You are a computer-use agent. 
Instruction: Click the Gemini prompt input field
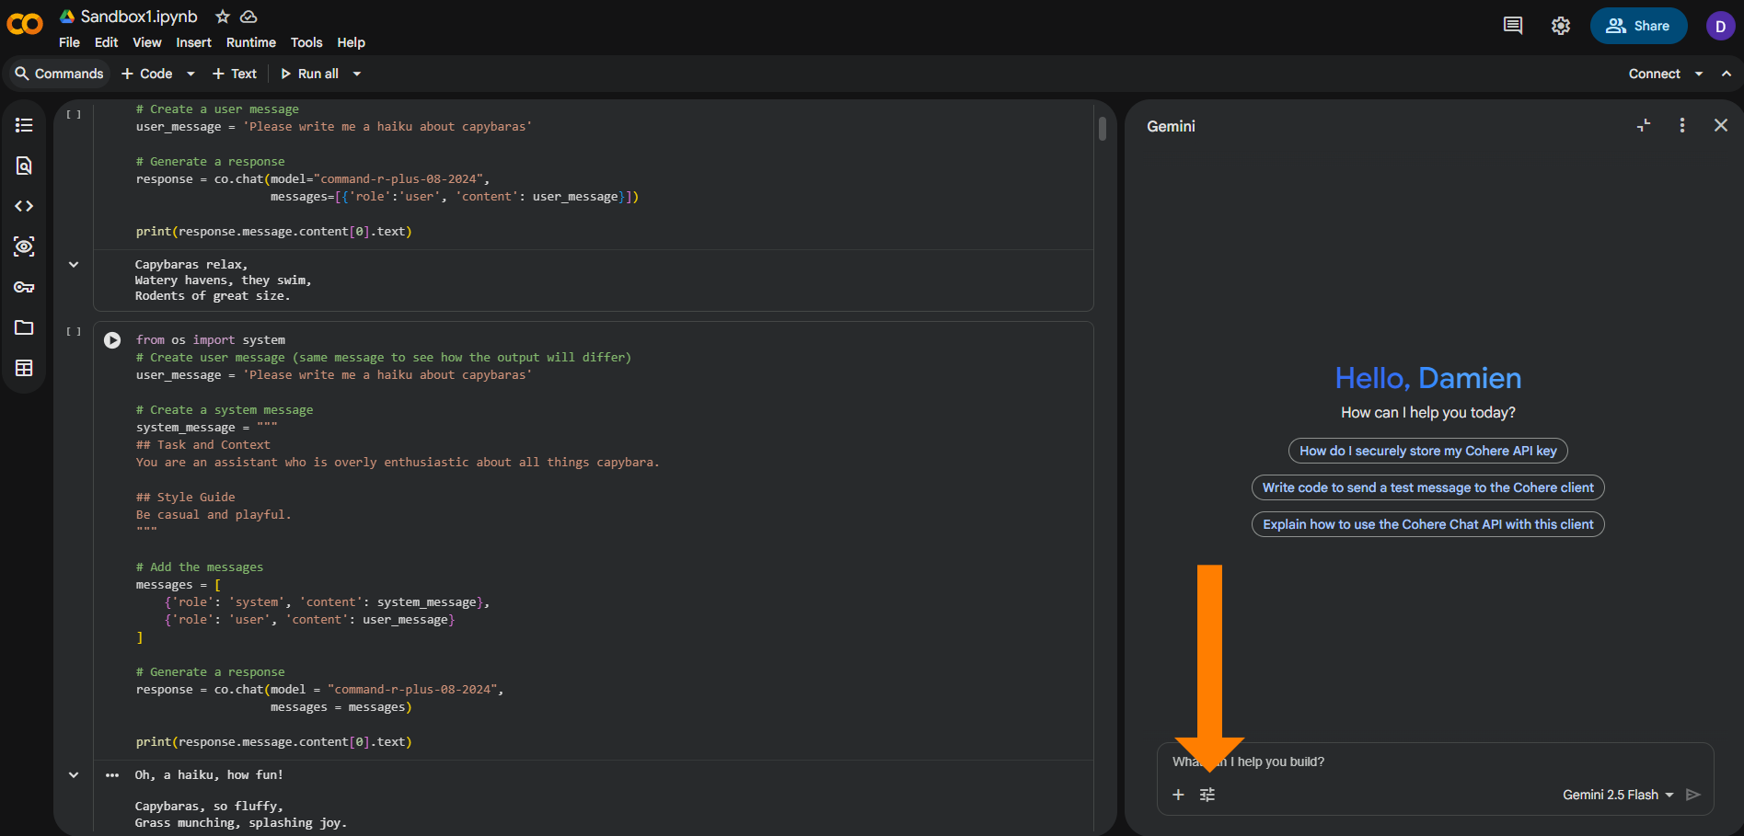pyautogui.click(x=1435, y=762)
